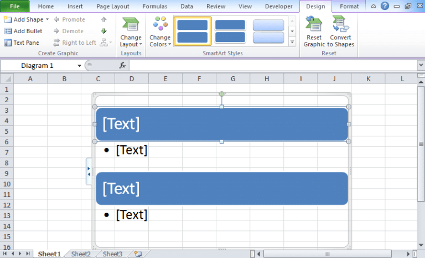Open the Name Box dropdown arrow
Screen dimensions: 425x258
(79, 66)
